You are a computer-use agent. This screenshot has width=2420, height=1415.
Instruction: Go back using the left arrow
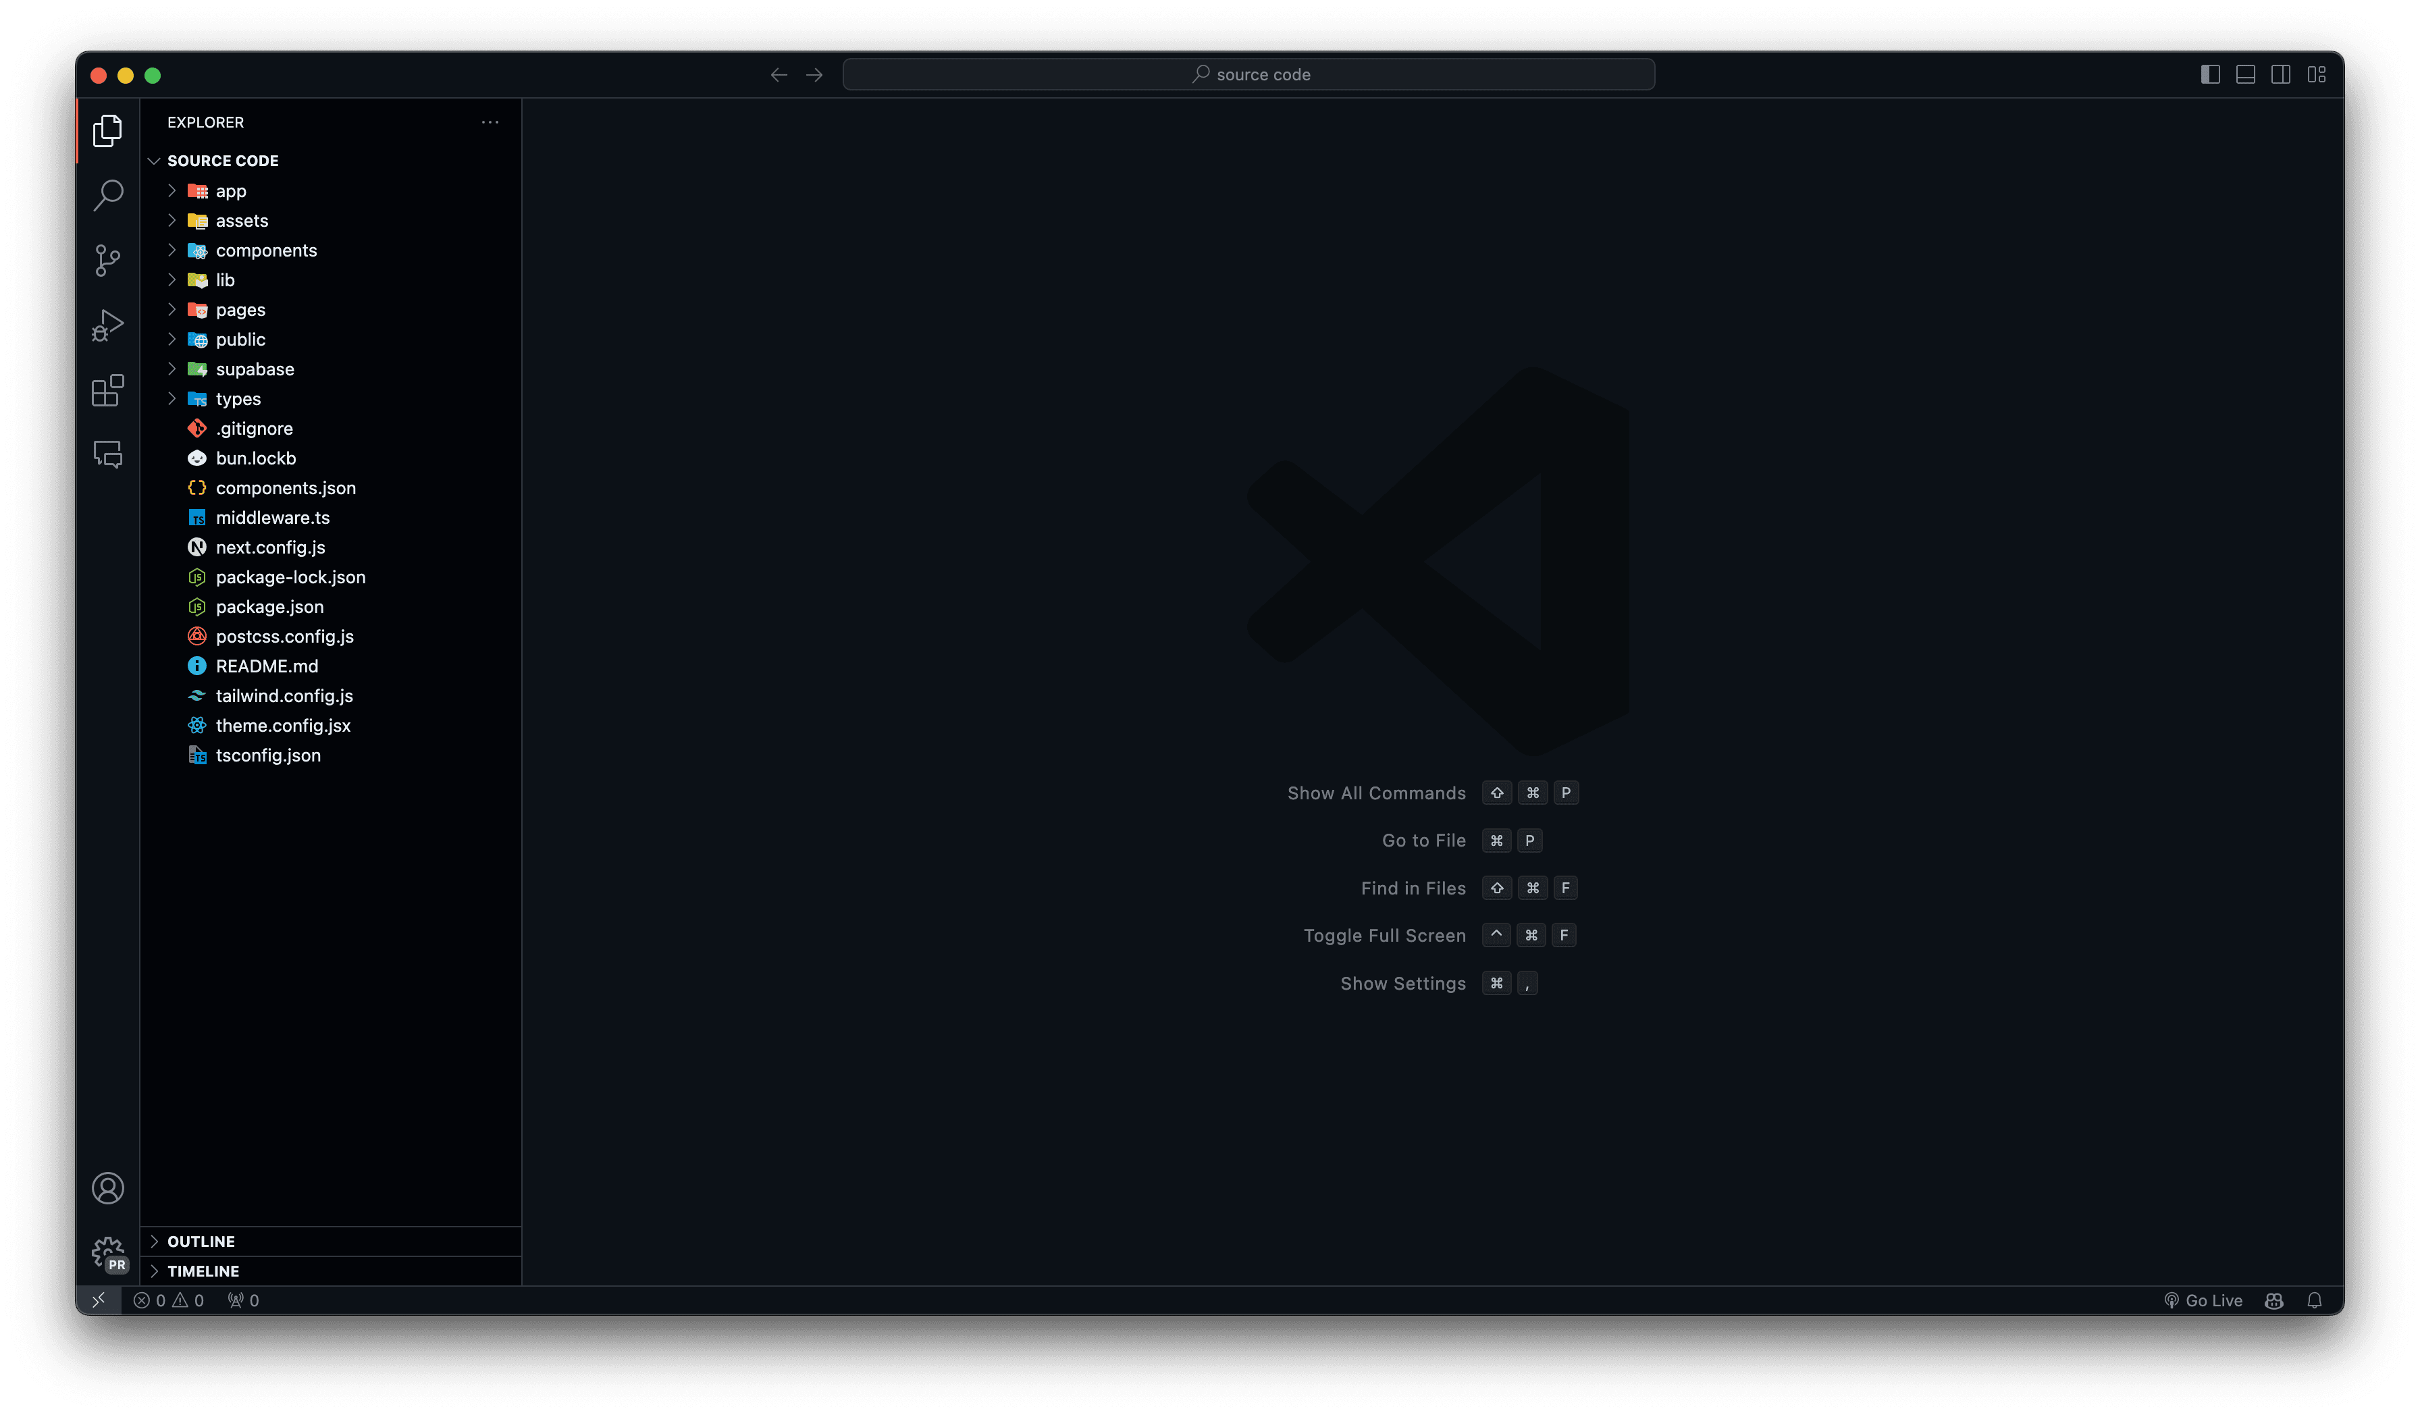tap(779, 75)
